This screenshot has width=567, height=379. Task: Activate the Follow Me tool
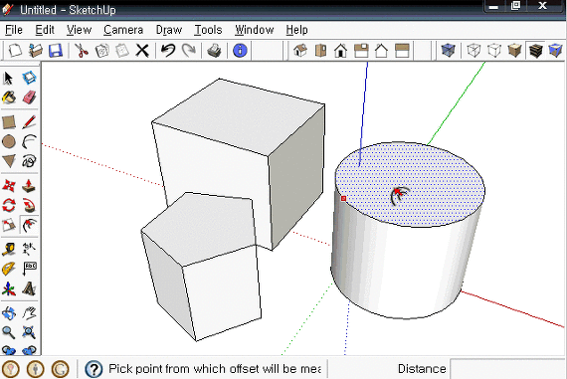pos(29,205)
